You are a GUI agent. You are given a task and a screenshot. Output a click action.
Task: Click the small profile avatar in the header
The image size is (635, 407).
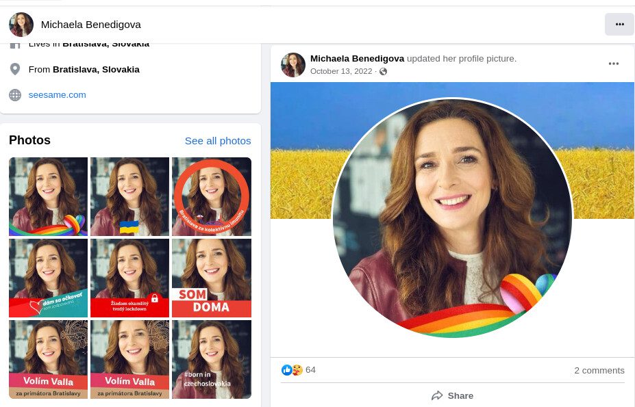click(x=21, y=25)
